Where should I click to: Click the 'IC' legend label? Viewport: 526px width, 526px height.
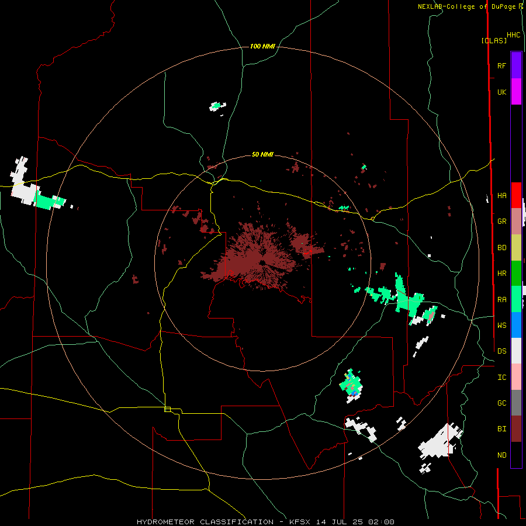click(502, 377)
